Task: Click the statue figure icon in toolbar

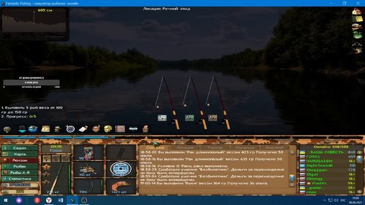Action: tap(145, 129)
